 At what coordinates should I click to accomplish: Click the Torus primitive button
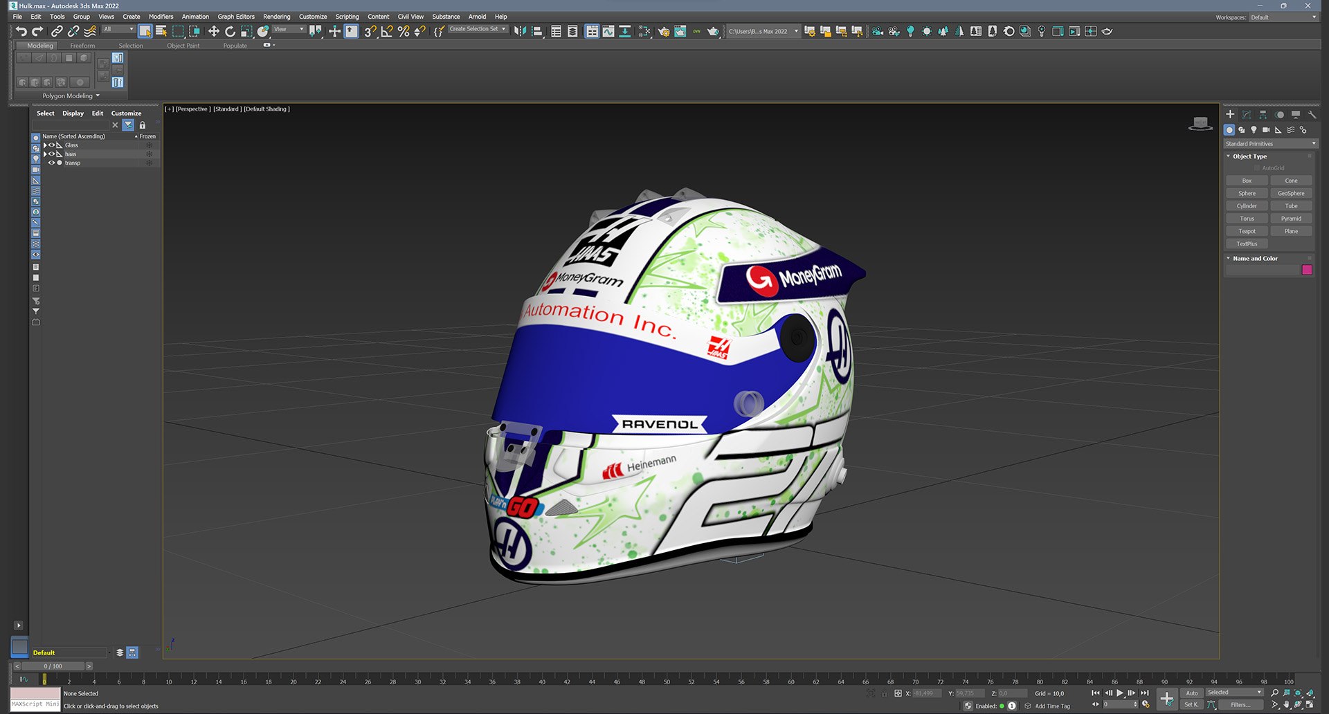point(1247,219)
